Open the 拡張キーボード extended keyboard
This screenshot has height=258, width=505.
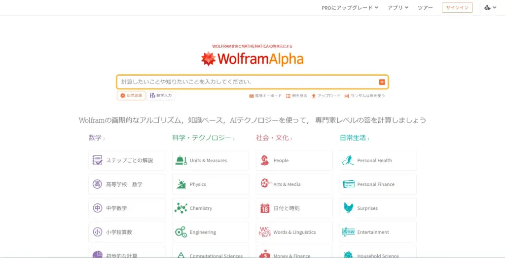[x=265, y=96]
